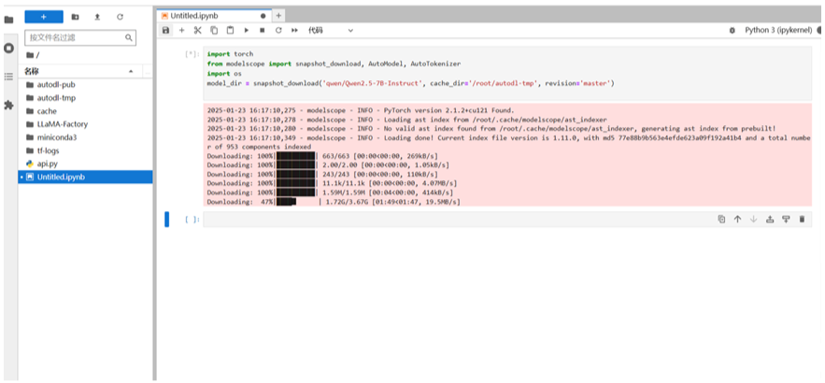The height and width of the screenshot is (383, 825).
Task: Click the kernel status indicator circle
Action: (820, 31)
